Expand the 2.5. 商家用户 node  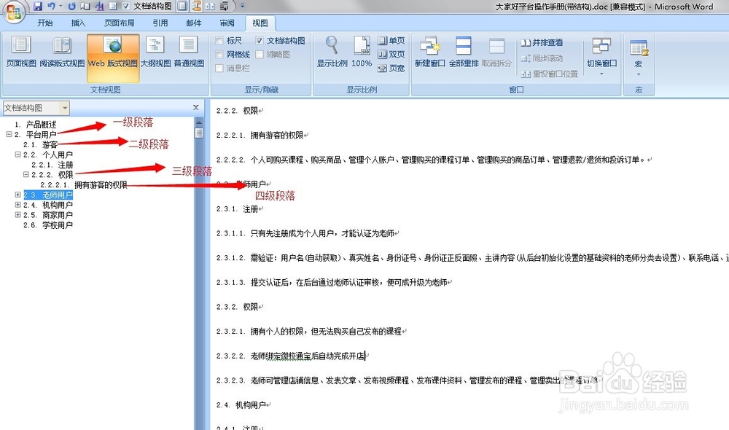pyautogui.click(x=17, y=215)
